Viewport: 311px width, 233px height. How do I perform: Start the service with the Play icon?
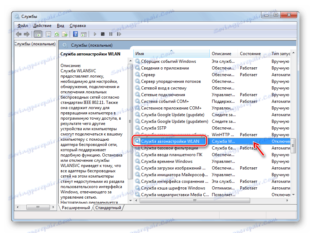95,34
